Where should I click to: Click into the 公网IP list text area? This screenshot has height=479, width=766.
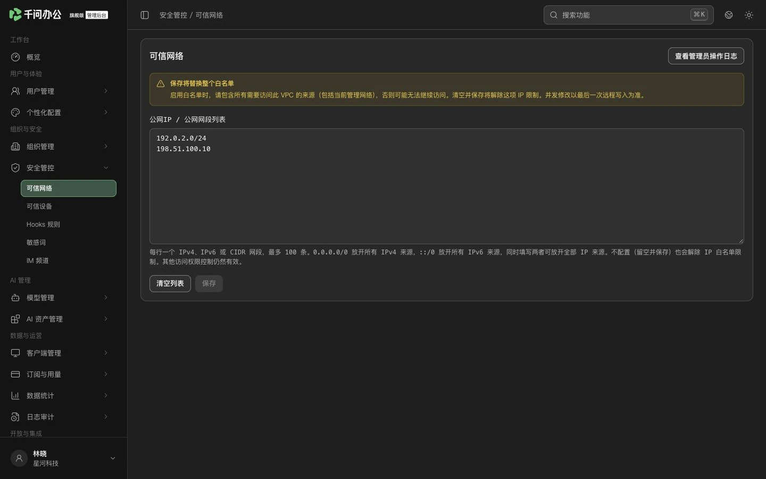(447, 186)
